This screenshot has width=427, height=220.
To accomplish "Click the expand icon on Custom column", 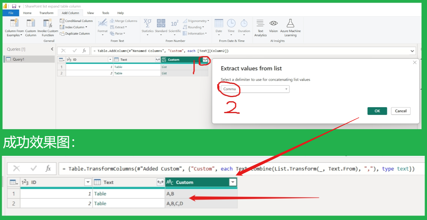I will pyautogui.click(x=205, y=60).
